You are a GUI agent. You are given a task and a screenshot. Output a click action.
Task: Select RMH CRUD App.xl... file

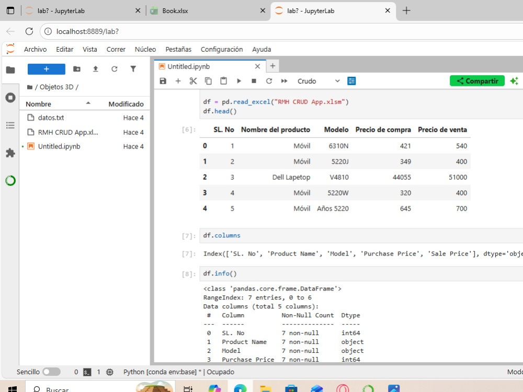85,132
